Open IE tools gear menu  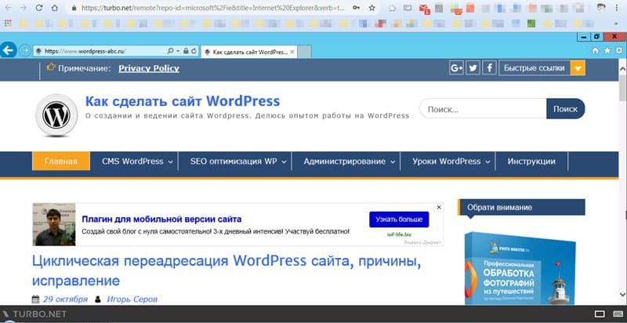click(x=618, y=51)
